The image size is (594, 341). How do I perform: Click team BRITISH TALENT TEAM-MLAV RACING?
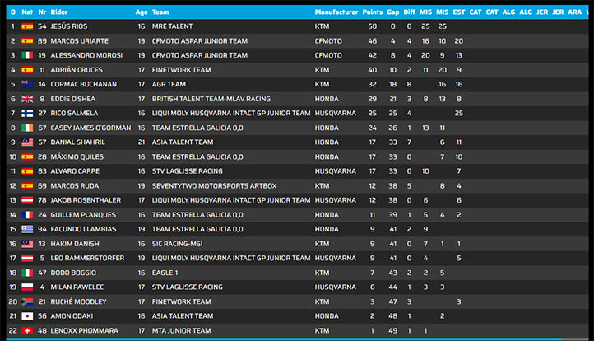point(211,99)
